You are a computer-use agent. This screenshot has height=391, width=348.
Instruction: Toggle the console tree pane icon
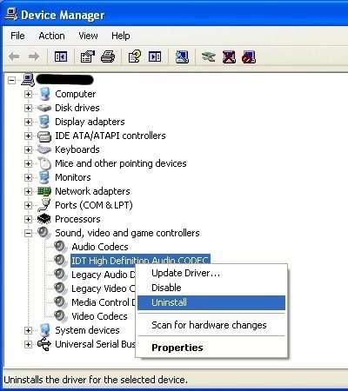coord(61,56)
